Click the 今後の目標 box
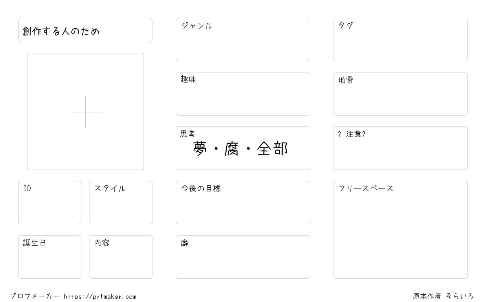 [243, 203]
